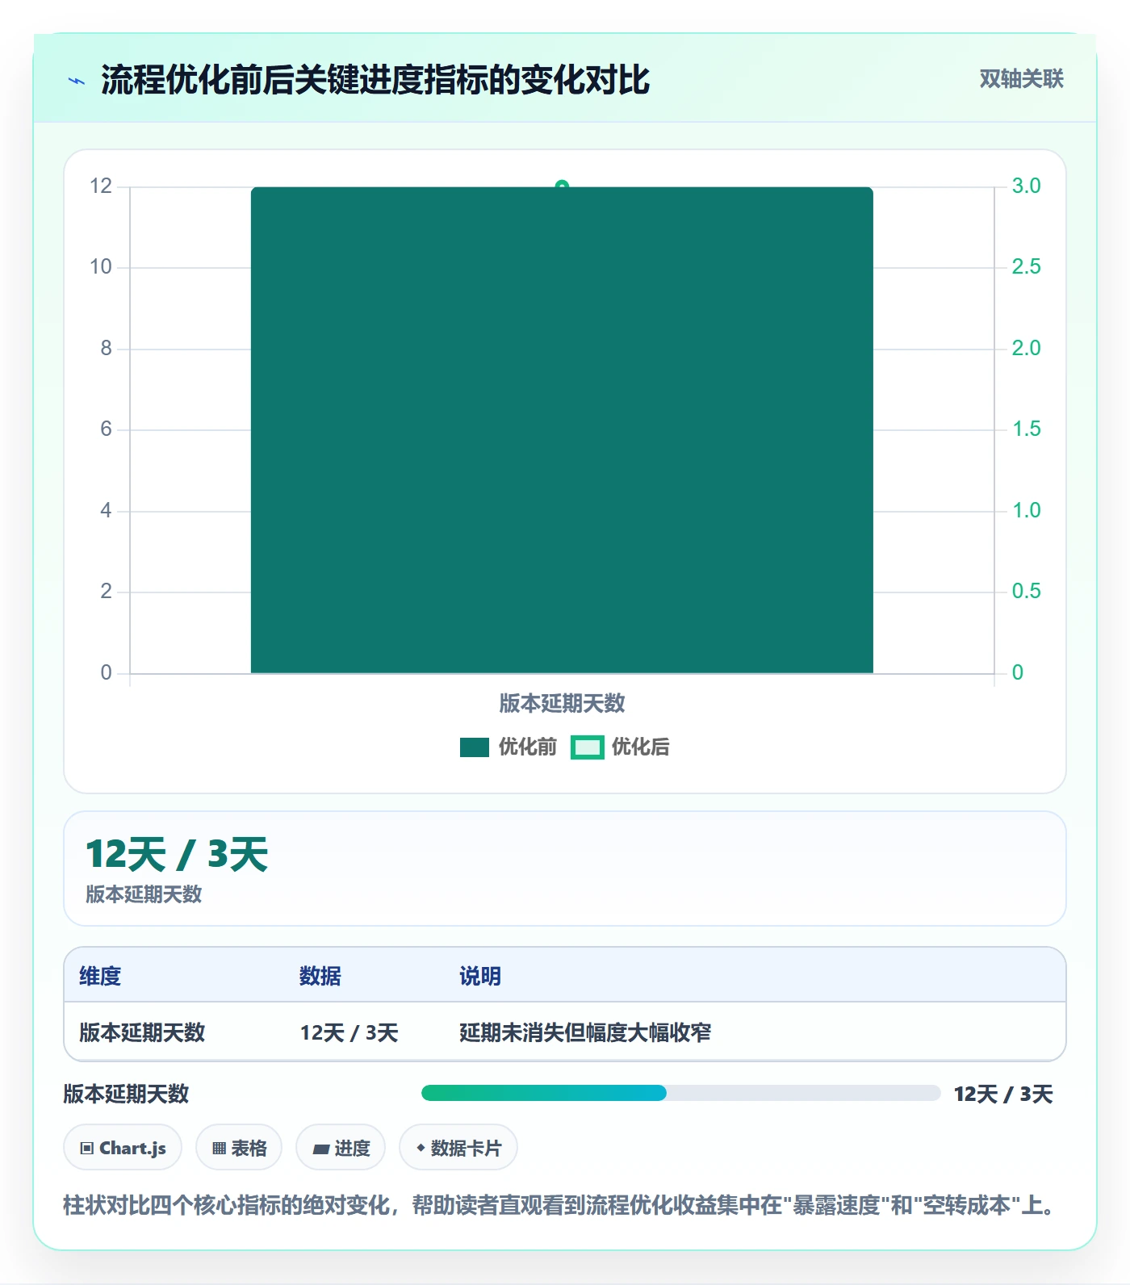This screenshot has height=1285, width=1130.
Task: Click the green data point atop the bar
Action: point(562,186)
